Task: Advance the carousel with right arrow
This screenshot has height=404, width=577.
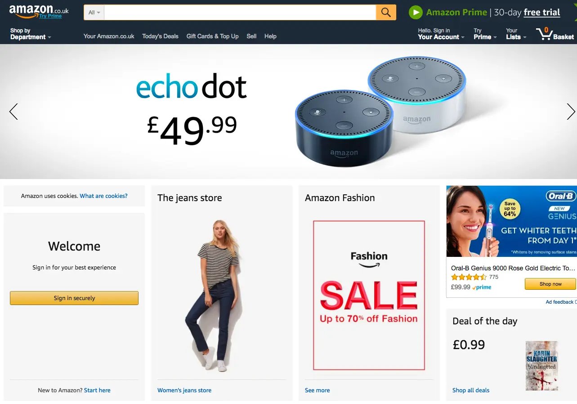Action: click(x=571, y=112)
